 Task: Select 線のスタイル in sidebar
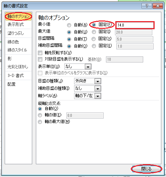coord(17,50)
